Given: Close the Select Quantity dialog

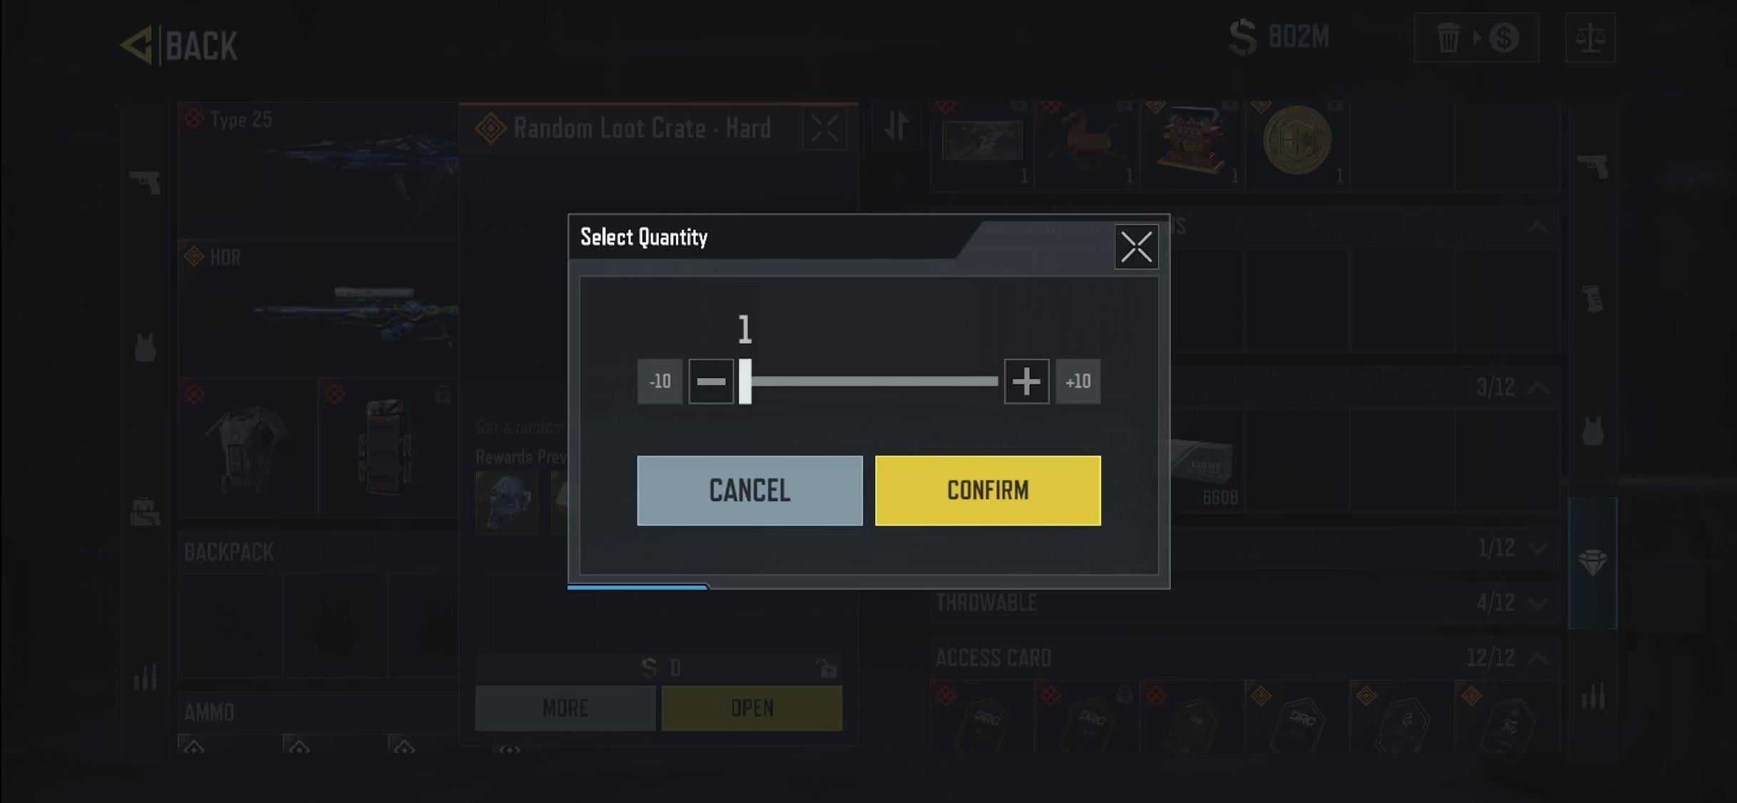Looking at the screenshot, I should (x=1136, y=247).
